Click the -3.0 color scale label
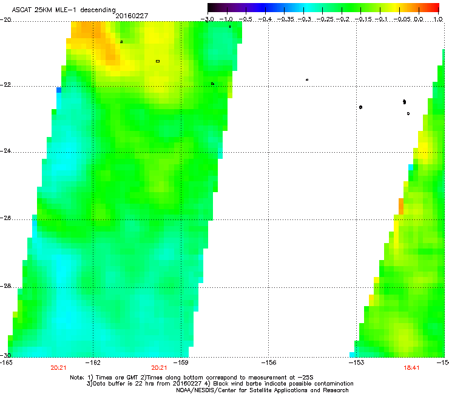The image size is (449, 394). tap(208, 19)
